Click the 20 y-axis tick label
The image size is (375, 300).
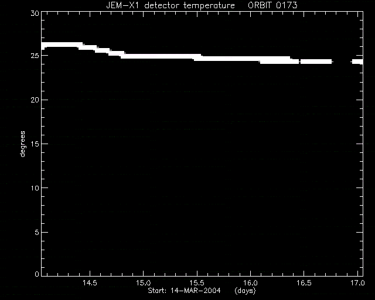tap(35, 100)
